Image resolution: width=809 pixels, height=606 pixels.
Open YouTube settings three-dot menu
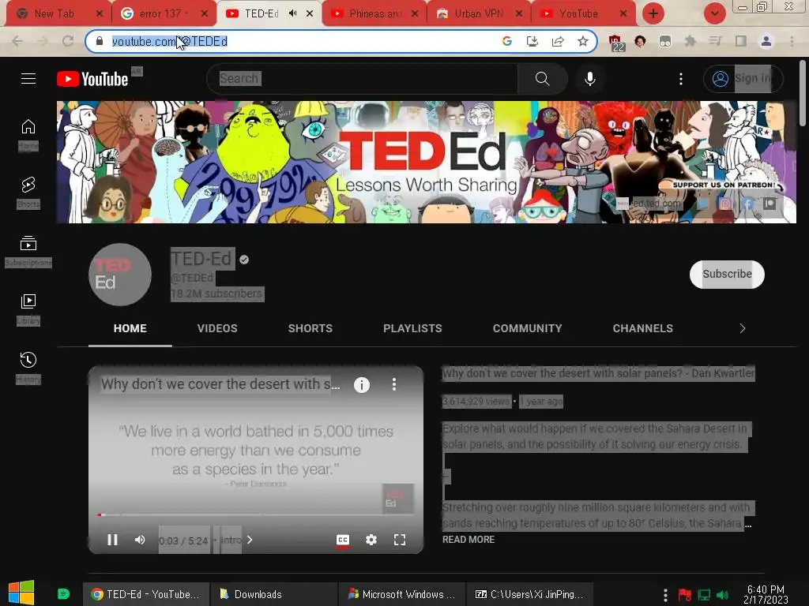tap(681, 78)
